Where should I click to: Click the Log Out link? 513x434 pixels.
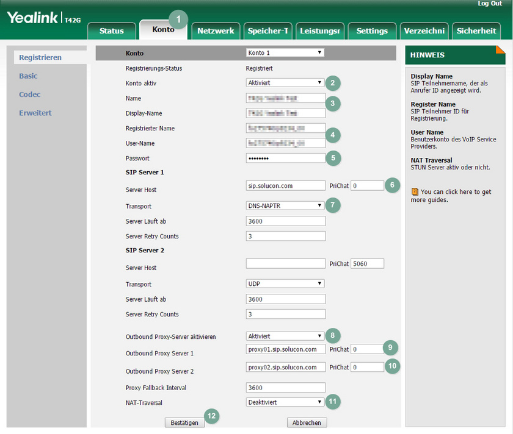(490, 4)
